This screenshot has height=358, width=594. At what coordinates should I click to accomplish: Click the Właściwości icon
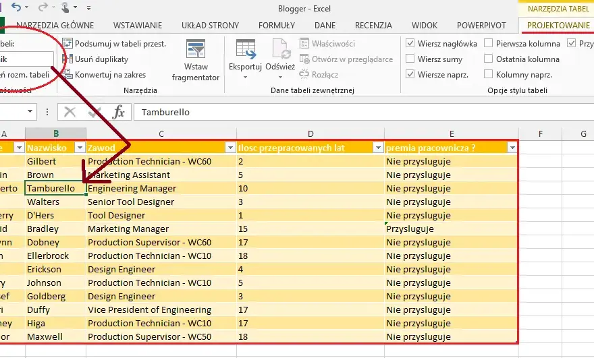click(304, 44)
